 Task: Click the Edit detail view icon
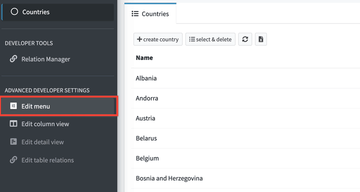coord(13,142)
